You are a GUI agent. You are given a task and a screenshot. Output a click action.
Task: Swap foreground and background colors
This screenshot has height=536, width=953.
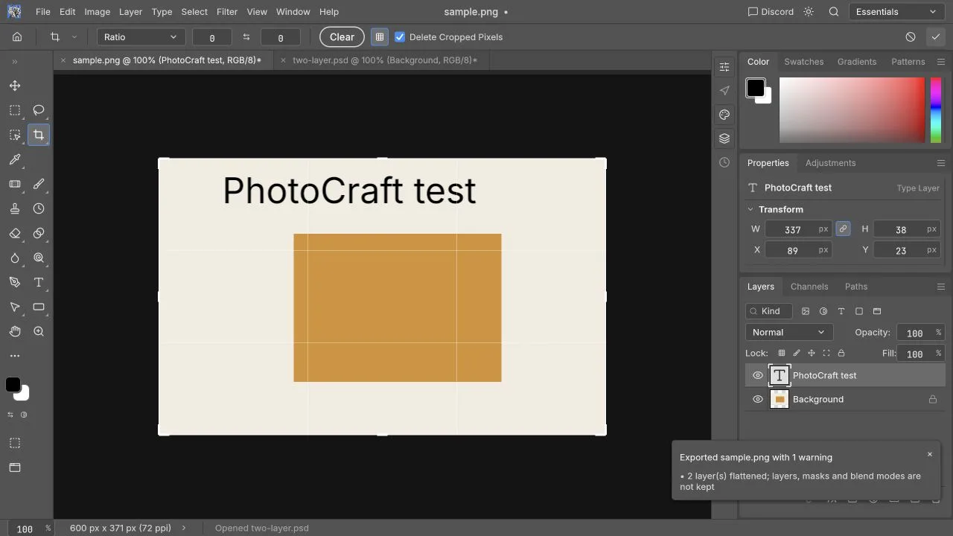(x=10, y=415)
